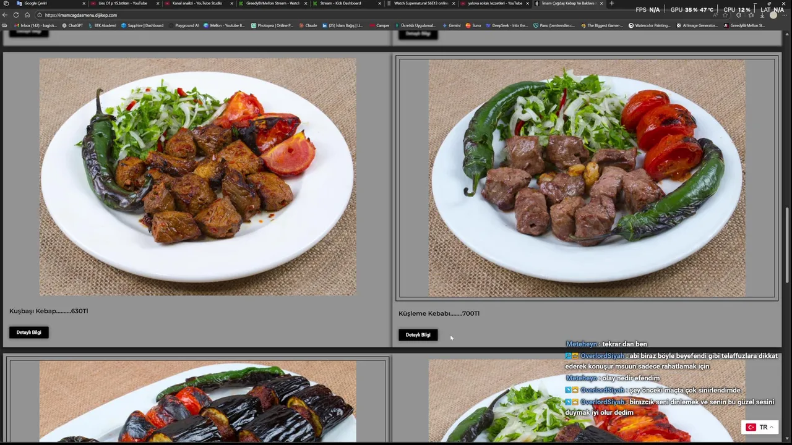Click the Küşleme Kebabı 700Tl label
This screenshot has height=445, width=792.
[439, 313]
